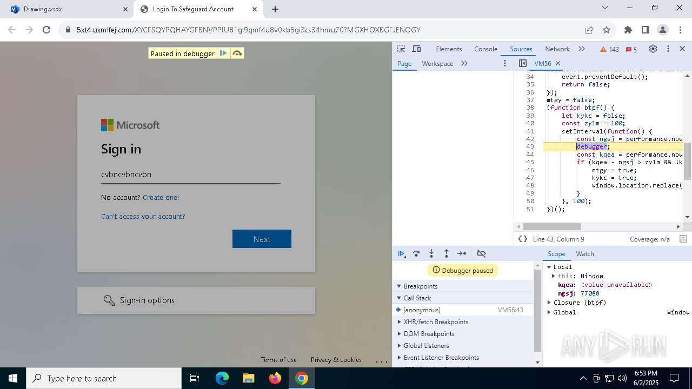This screenshot has width=692, height=389.
Task: Step over next function call
Action: pyautogui.click(x=416, y=253)
